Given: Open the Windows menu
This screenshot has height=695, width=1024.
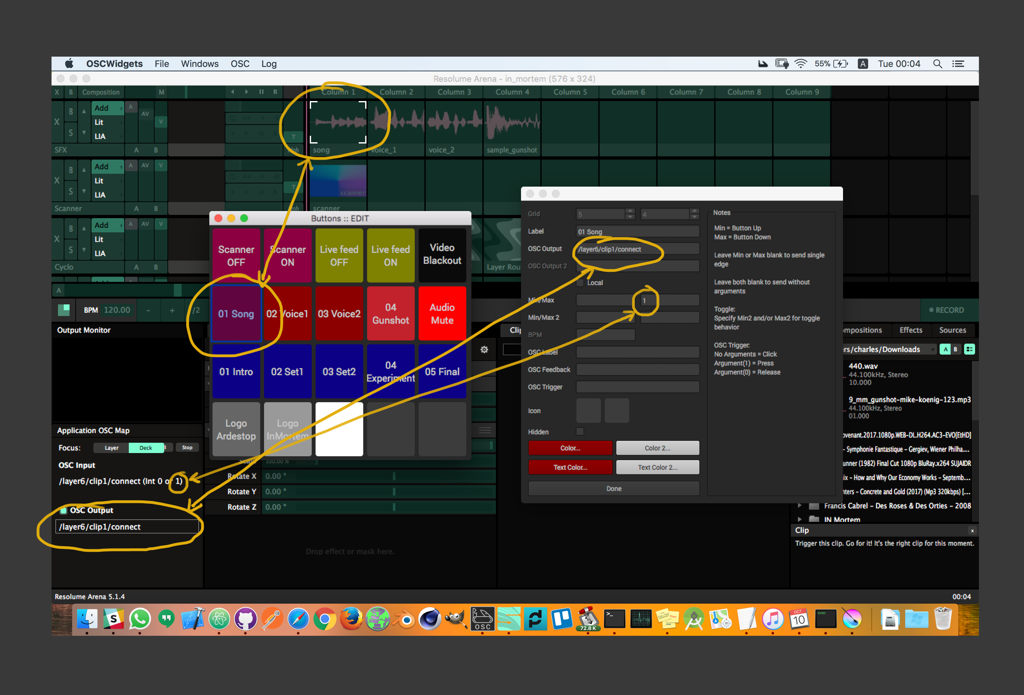Looking at the screenshot, I should click(200, 64).
